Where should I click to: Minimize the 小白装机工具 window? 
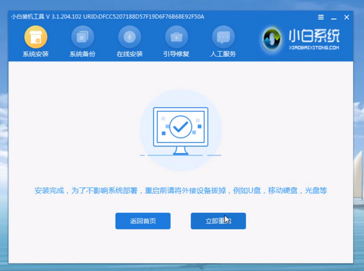coord(334,17)
